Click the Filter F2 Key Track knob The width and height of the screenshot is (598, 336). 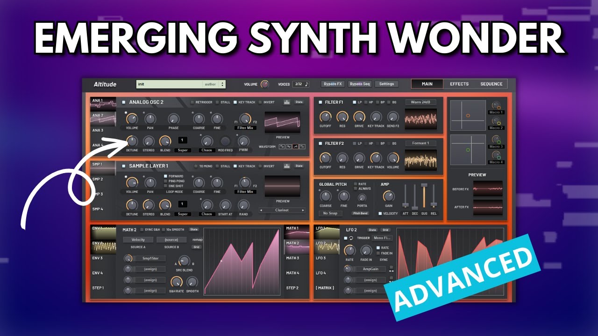(x=376, y=158)
